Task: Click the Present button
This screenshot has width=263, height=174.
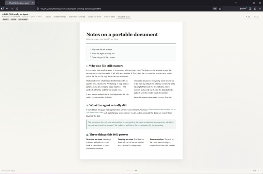Action: (256, 17)
